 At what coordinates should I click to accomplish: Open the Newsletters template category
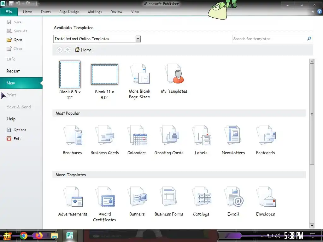pyautogui.click(x=233, y=140)
